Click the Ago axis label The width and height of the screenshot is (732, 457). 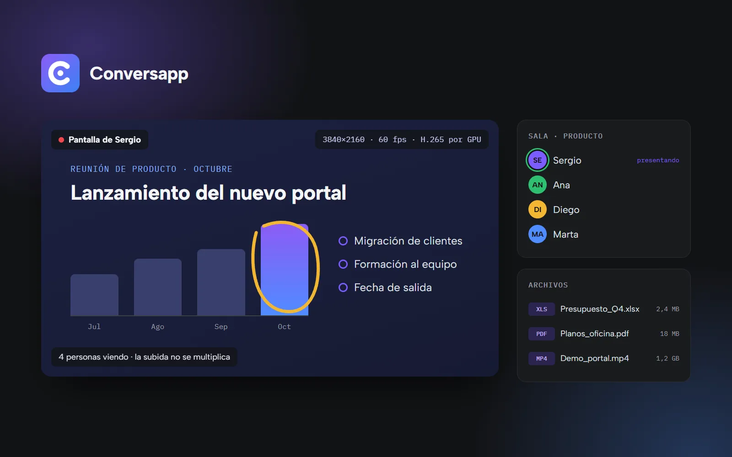pos(158,327)
